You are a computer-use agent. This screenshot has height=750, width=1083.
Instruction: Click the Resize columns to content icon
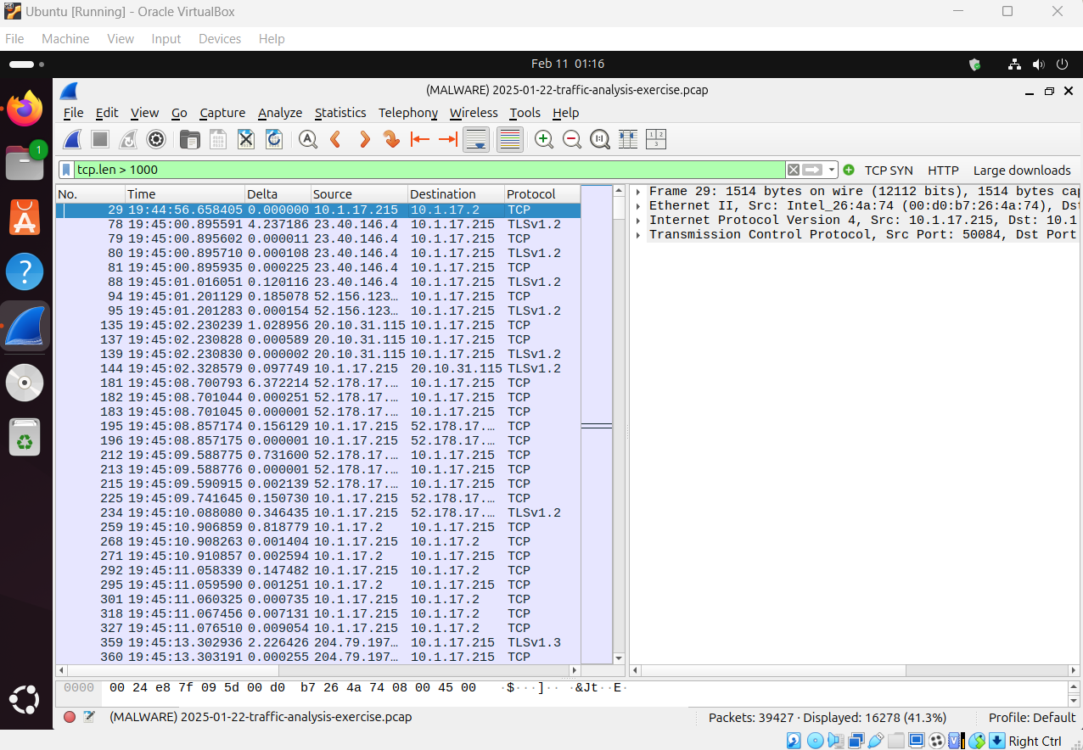pos(627,139)
